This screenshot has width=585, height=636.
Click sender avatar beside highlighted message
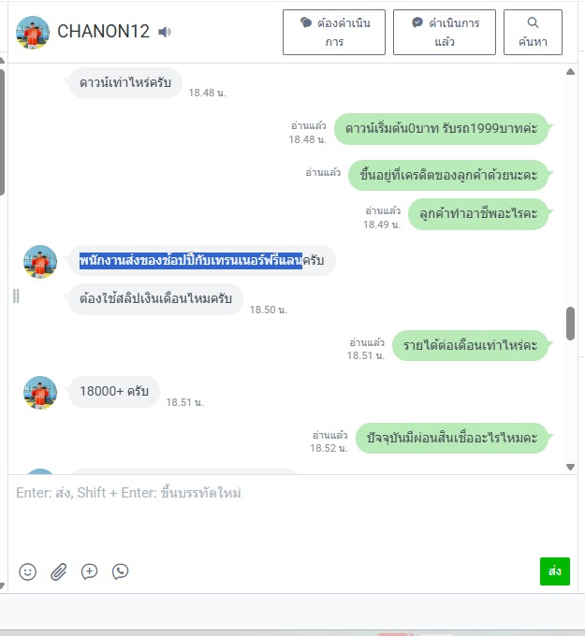pyautogui.click(x=40, y=262)
